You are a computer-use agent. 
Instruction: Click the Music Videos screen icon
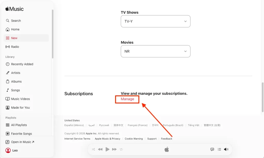[x=7, y=99]
